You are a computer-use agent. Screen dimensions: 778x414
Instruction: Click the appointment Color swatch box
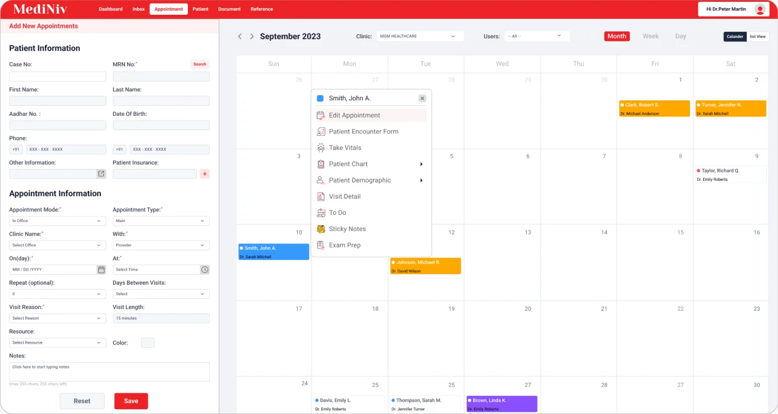[148, 343]
